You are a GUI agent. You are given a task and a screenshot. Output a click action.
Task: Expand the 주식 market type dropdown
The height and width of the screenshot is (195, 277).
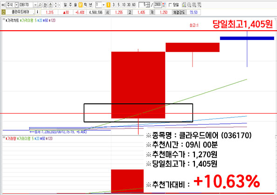pos(17,5)
